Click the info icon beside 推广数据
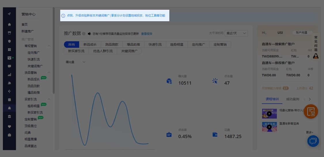Screen dimensions: 324x157 coord(84,34)
